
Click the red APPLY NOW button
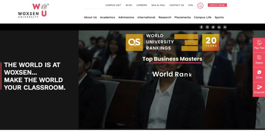[217, 5]
